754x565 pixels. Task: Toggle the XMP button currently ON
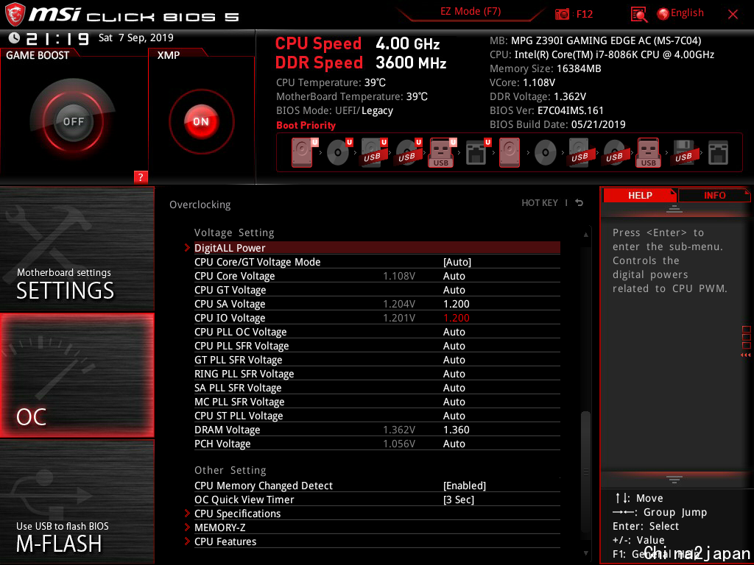click(x=201, y=121)
